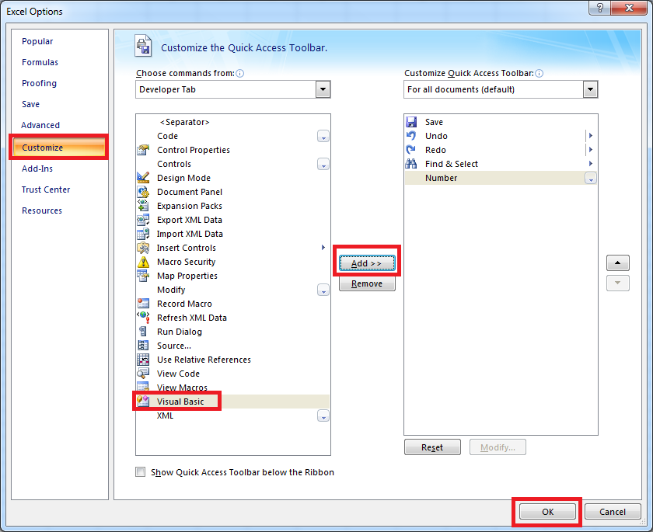This screenshot has width=653, height=532.
Task: Click the Import XML Data icon
Action: click(143, 234)
